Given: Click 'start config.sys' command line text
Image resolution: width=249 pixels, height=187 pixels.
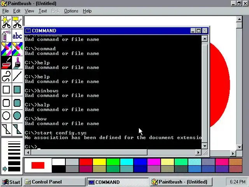Looking at the screenshot, I should coord(62,133).
